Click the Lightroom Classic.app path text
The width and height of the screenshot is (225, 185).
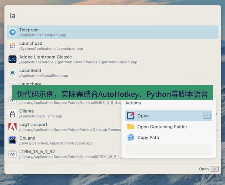(78, 62)
